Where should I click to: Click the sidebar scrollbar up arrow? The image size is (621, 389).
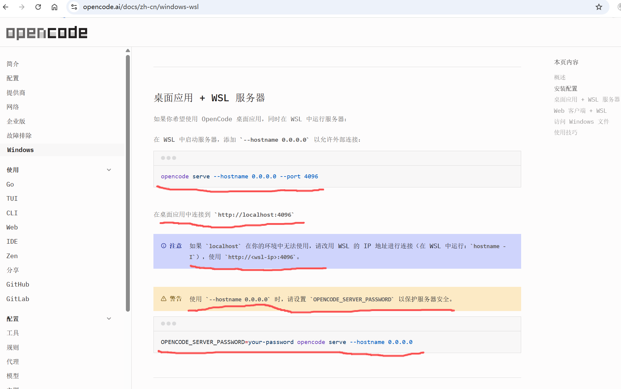click(x=128, y=50)
